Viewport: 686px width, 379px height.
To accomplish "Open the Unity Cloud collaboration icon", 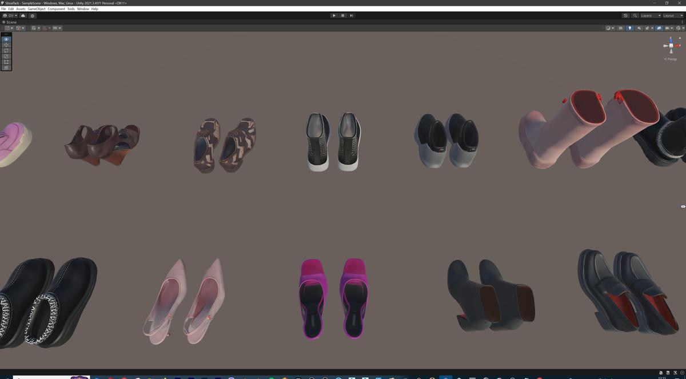I will [23, 15].
